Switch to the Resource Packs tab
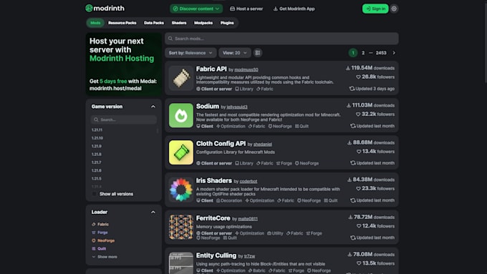The height and width of the screenshot is (274, 487). (122, 23)
